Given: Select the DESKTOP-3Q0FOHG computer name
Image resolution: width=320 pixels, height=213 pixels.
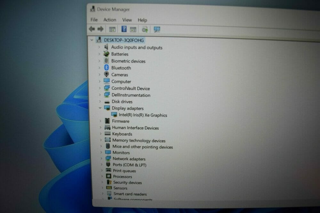Looking at the screenshot, I should pyautogui.click(x=124, y=40).
